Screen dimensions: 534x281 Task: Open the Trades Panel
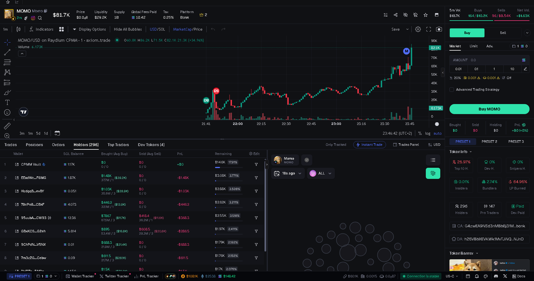[405, 145]
